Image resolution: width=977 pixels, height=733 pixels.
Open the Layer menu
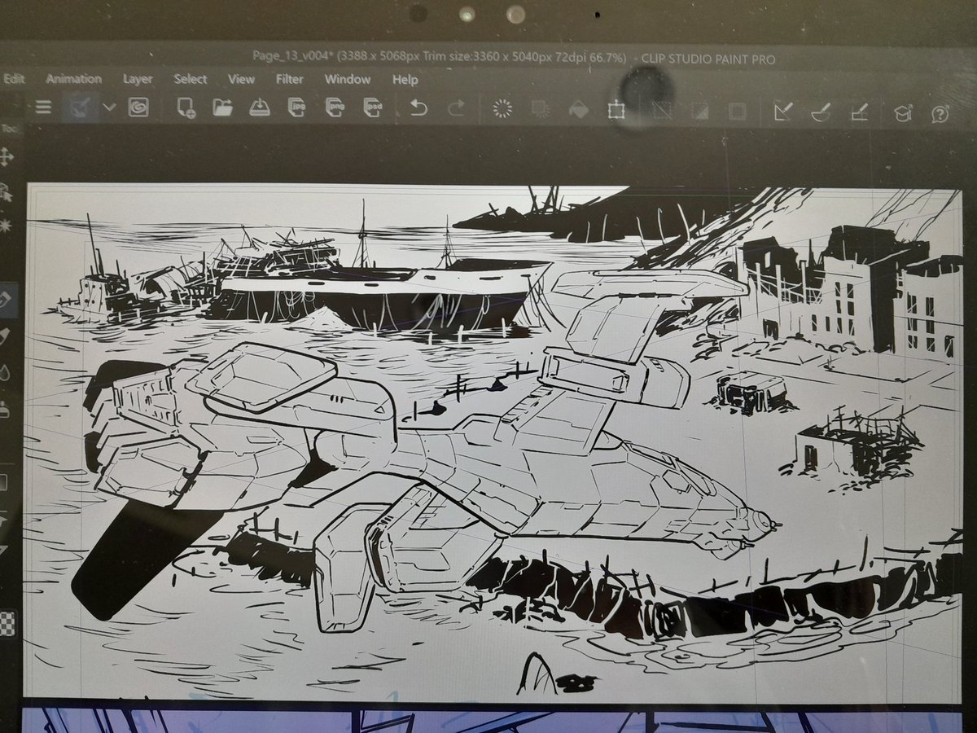tap(138, 79)
